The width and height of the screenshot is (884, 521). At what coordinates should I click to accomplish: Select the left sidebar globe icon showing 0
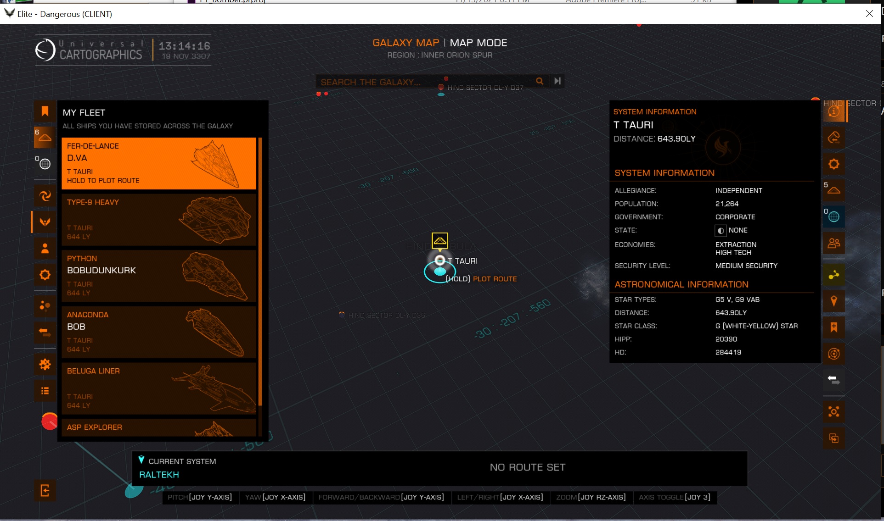(45, 163)
